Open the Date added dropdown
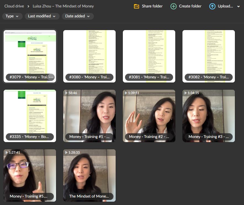The height and width of the screenshot is (205, 244). click(x=78, y=16)
